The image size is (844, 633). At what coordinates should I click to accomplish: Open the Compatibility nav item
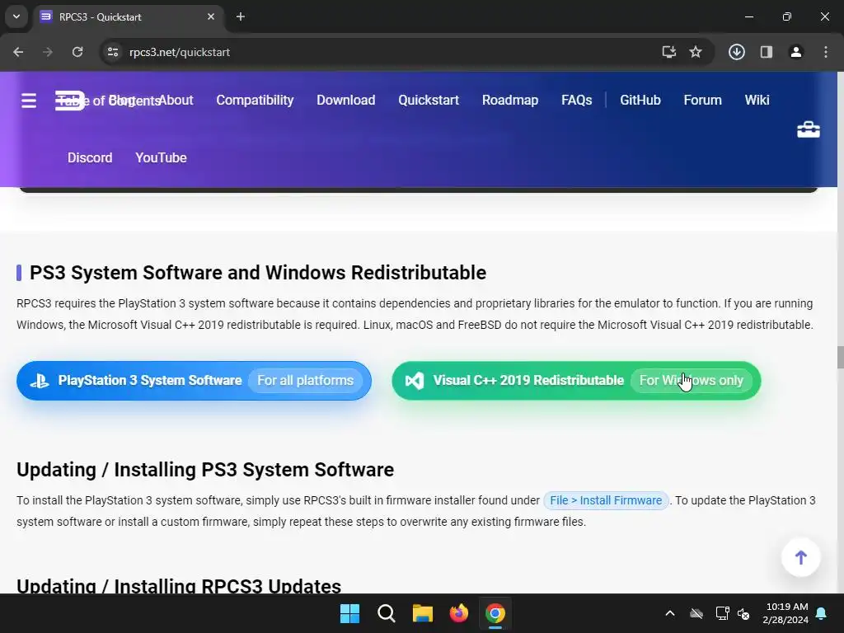pyautogui.click(x=255, y=100)
